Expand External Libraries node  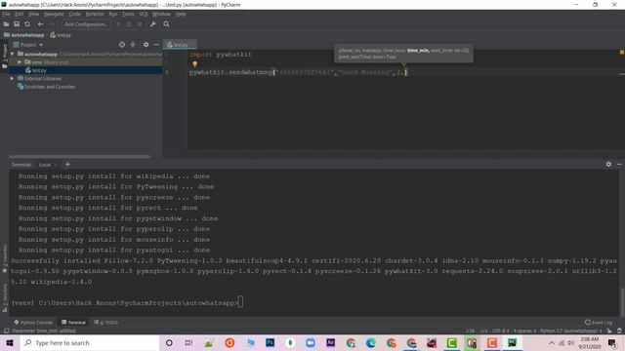(x=12, y=78)
